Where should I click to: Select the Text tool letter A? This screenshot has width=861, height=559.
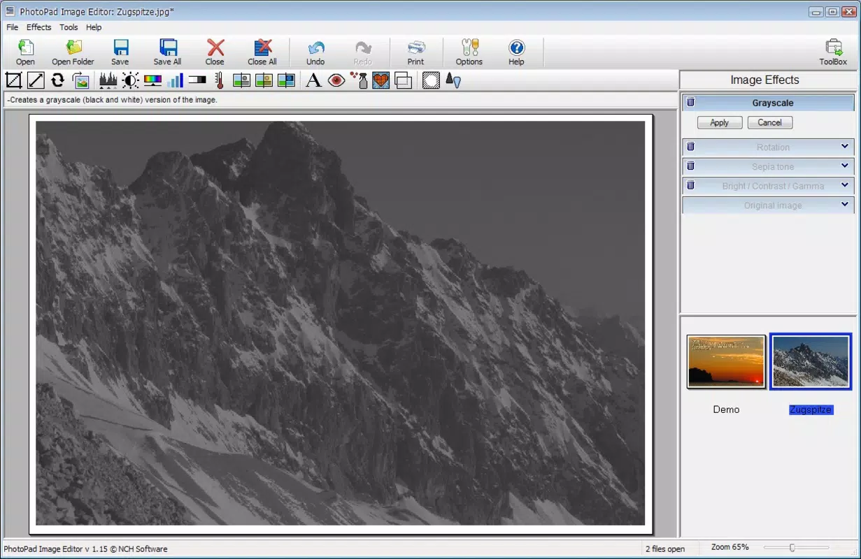point(314,80)
